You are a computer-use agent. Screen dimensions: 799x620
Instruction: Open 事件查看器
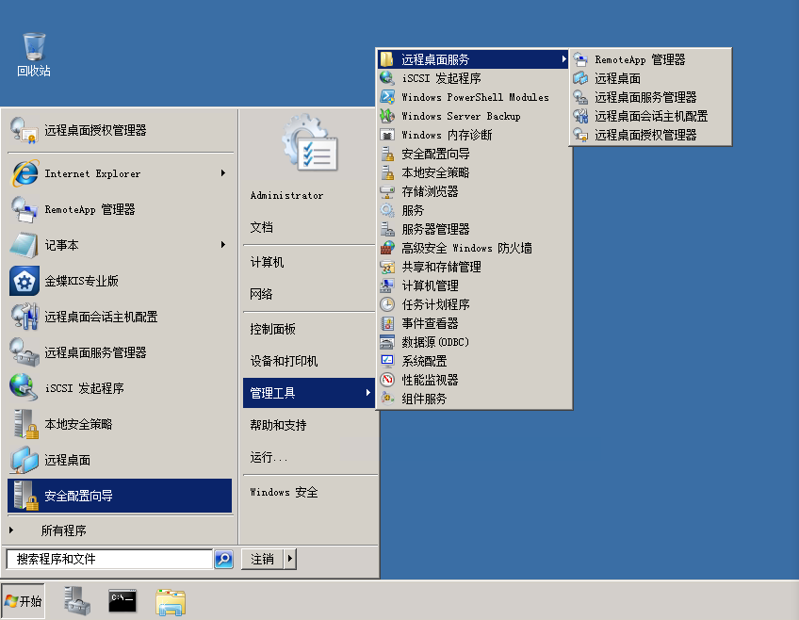pyautogui.click(x=473, y=323)
